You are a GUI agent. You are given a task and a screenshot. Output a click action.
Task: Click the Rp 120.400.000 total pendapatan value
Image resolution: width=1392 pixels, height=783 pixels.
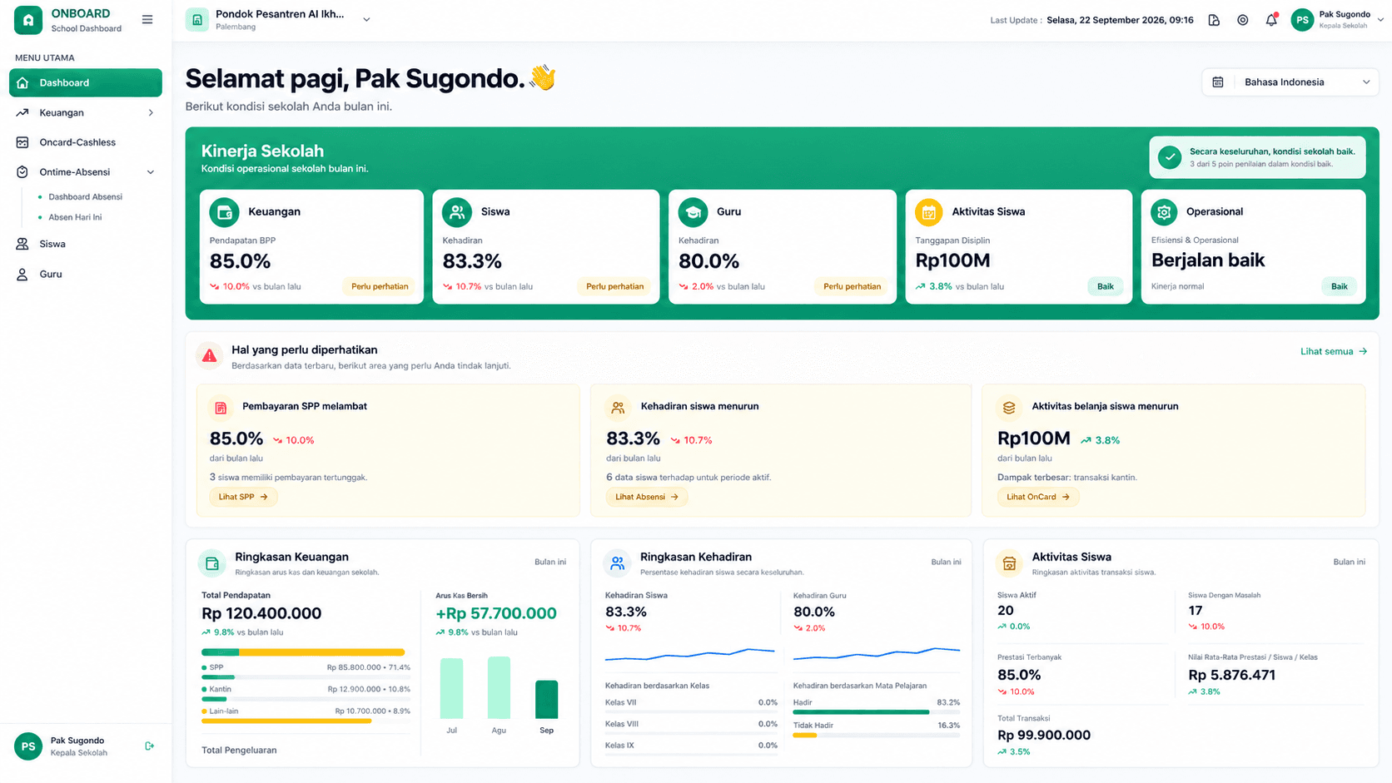[261, 613]
